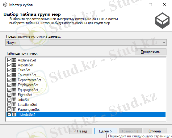Click the table icon beside LocationsSet
172x138 pixels.
(14, 104)
